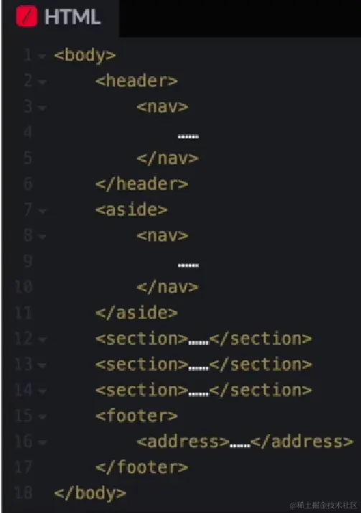The width and height of the screenshot is (361, 513).
Task: Place cursor in closing body tag
Action: [x=90, y=493]
